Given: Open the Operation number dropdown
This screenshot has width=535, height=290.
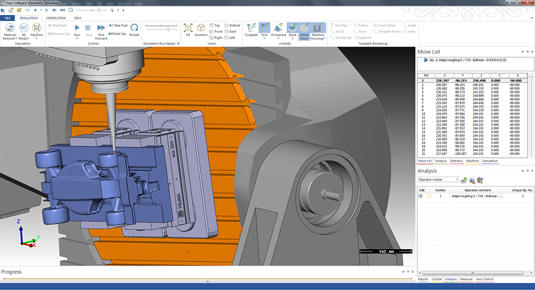Looking at the screenshot, I should (x=456, y=180).
